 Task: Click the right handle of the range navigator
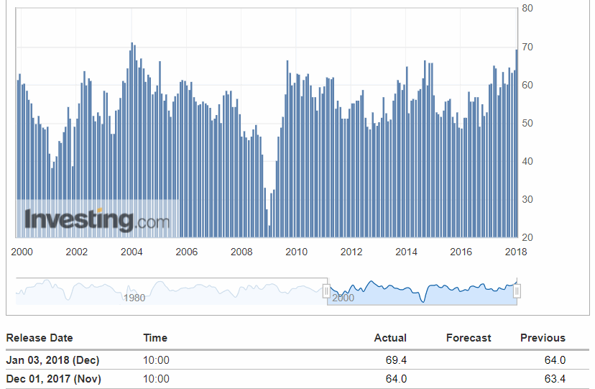517,291
